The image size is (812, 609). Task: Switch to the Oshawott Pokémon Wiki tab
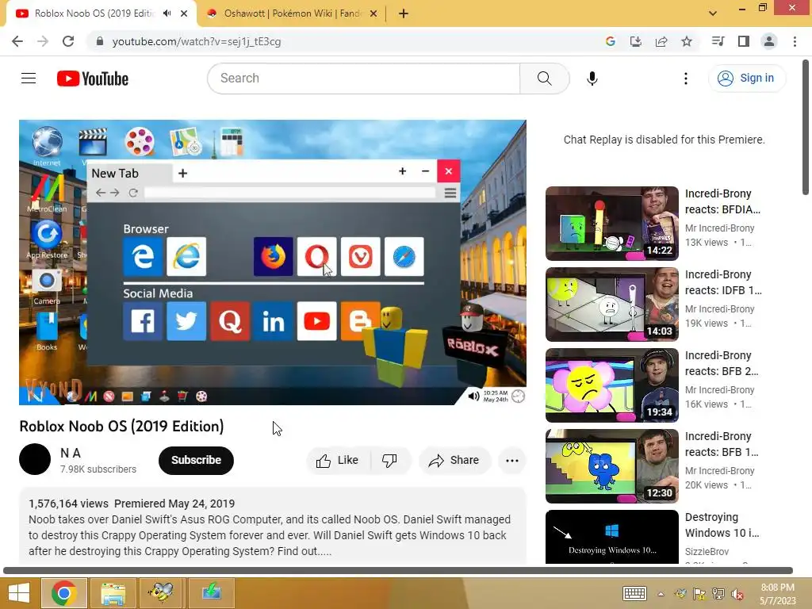[x=293, y=13]
